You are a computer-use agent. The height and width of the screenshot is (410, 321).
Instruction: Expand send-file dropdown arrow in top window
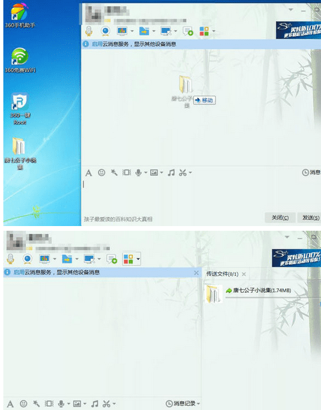coord(153,31)
